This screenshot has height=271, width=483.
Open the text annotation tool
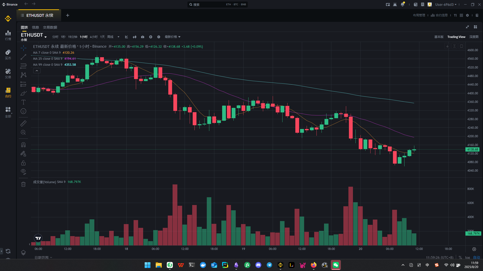click(x=23, y=102)
